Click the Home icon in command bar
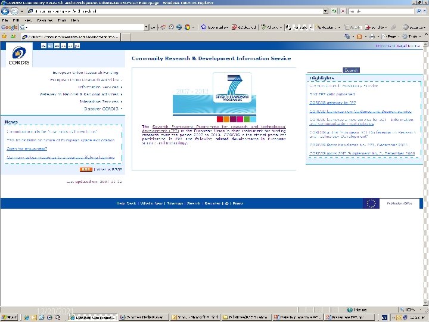This screenshot has width=429, height=322. pos(347,36)
